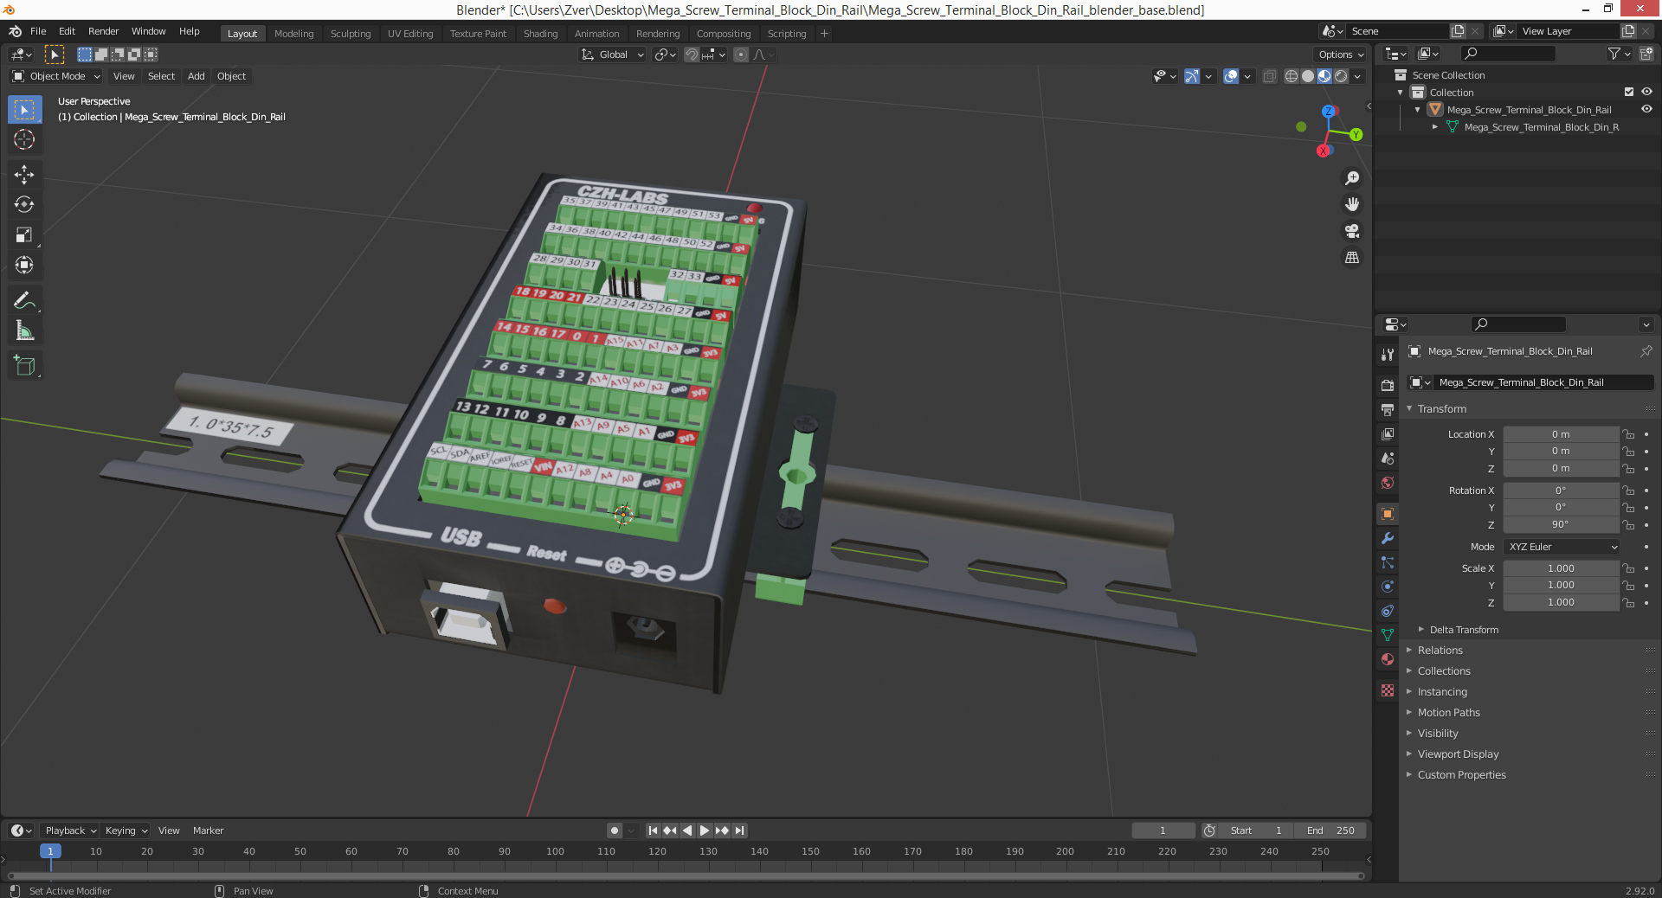Select the Cursor tool in toolbar
This screenshot has width=1662, height=898.
coord(24,139)
